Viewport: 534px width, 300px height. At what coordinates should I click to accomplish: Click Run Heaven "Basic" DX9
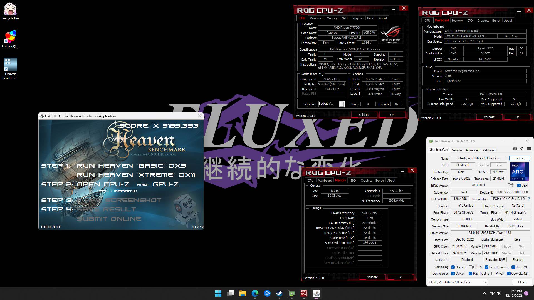coord(131,166)
